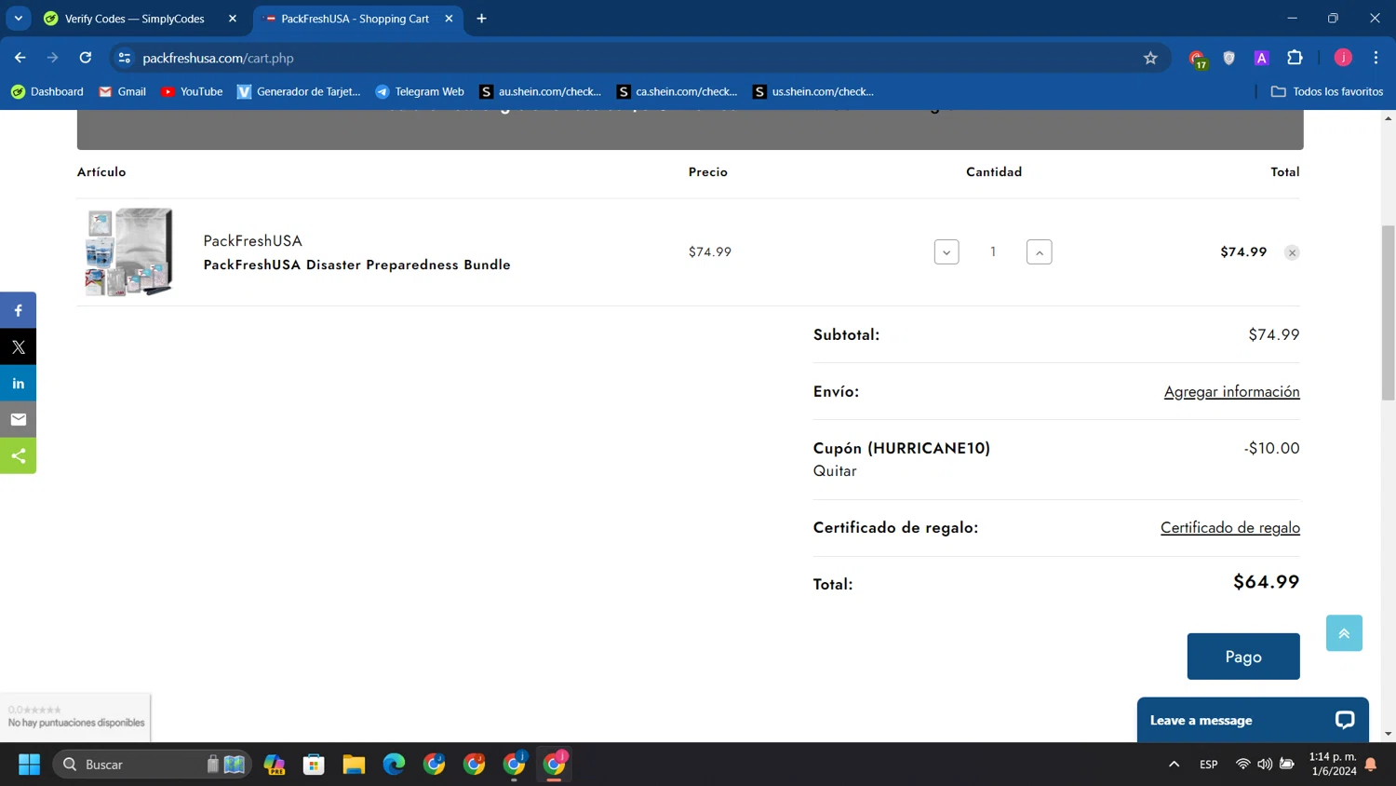Open the Dashboard bookmark
The image size is (1396, 786).
click(47, 91)
